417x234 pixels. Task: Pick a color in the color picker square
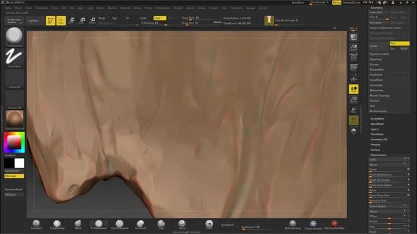point(14,142)
